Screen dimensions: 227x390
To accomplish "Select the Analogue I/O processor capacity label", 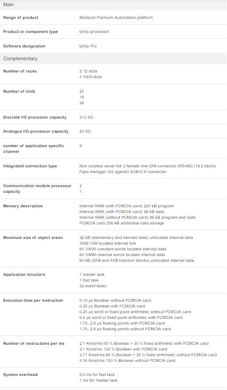I will point(36,131).
